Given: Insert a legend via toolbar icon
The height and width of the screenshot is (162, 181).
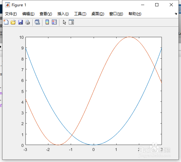Looking at the screenshot, I should point(54,22).
